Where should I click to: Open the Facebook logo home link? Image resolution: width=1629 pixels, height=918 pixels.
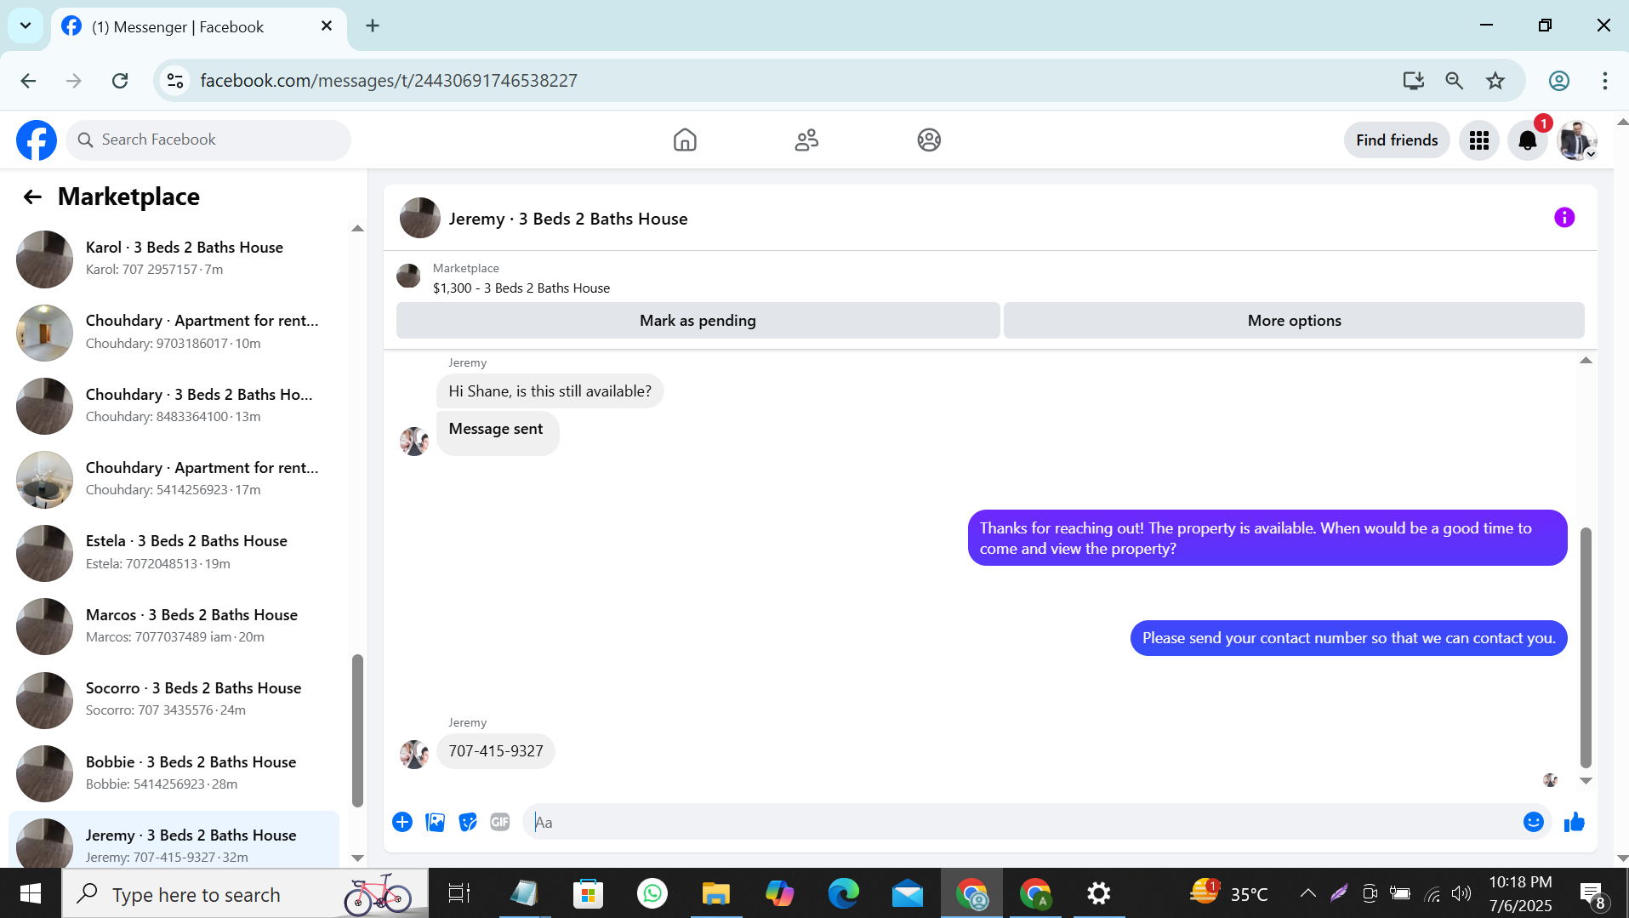(37, 140)
